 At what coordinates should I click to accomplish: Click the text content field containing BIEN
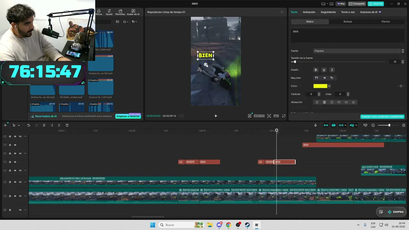[x=348, y=36]
